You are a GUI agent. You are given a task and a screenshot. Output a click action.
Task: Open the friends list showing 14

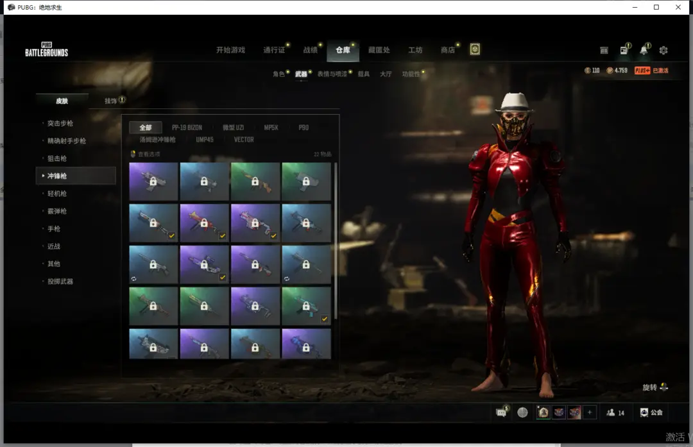[615, 412]
